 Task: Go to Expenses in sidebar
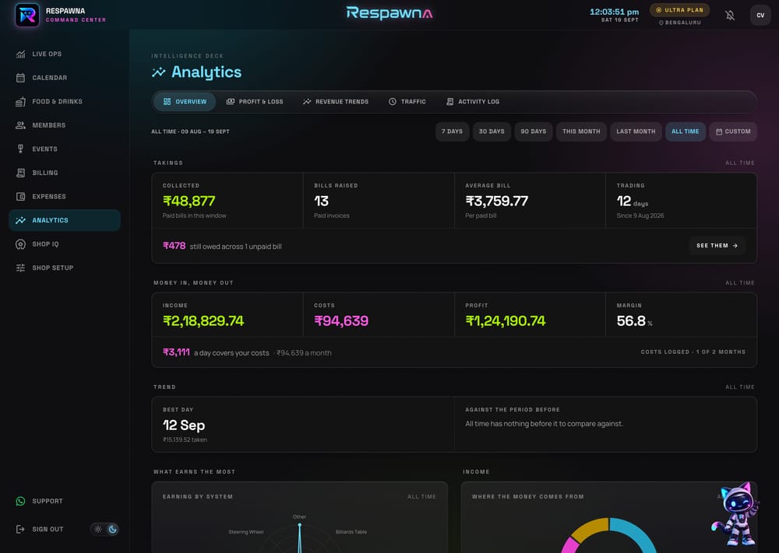[x=65, y=197]
